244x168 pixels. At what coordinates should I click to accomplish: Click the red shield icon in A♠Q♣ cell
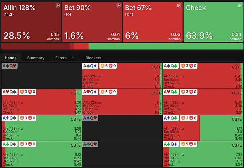(x=189, y=66)
